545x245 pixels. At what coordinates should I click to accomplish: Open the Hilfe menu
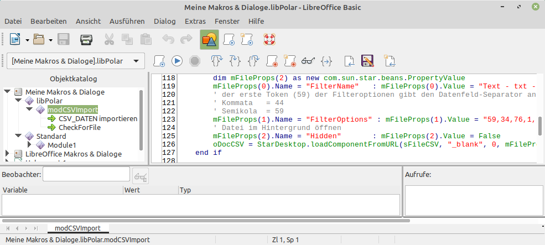click(256, 21)
